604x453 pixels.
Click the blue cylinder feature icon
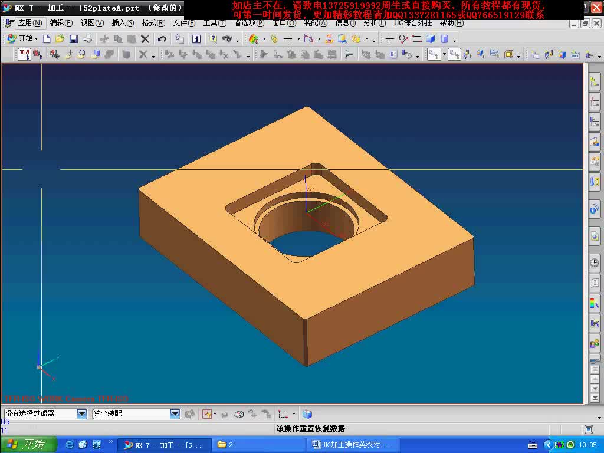pyautogui.click(x=444, y=39)
